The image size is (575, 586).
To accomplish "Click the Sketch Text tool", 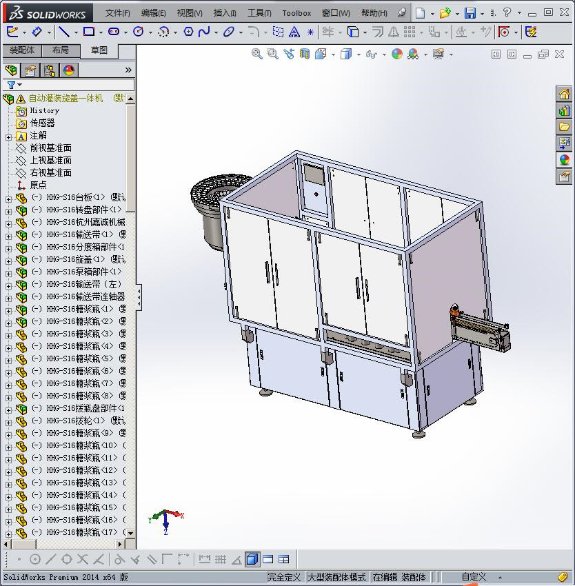I will (294, 32).
